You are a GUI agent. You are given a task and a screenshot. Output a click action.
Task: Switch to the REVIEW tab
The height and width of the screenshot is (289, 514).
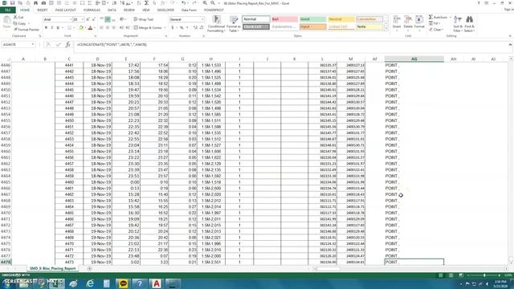[129, 10]
